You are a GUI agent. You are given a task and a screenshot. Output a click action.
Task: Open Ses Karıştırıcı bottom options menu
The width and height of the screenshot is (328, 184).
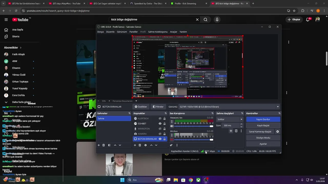coord(177,145)
